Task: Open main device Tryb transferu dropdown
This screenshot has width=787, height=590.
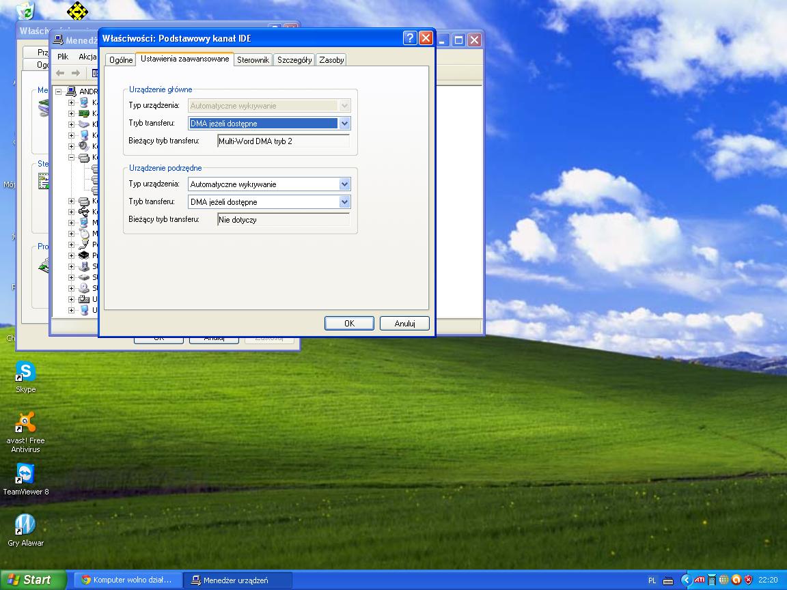Action: point(344,124)
